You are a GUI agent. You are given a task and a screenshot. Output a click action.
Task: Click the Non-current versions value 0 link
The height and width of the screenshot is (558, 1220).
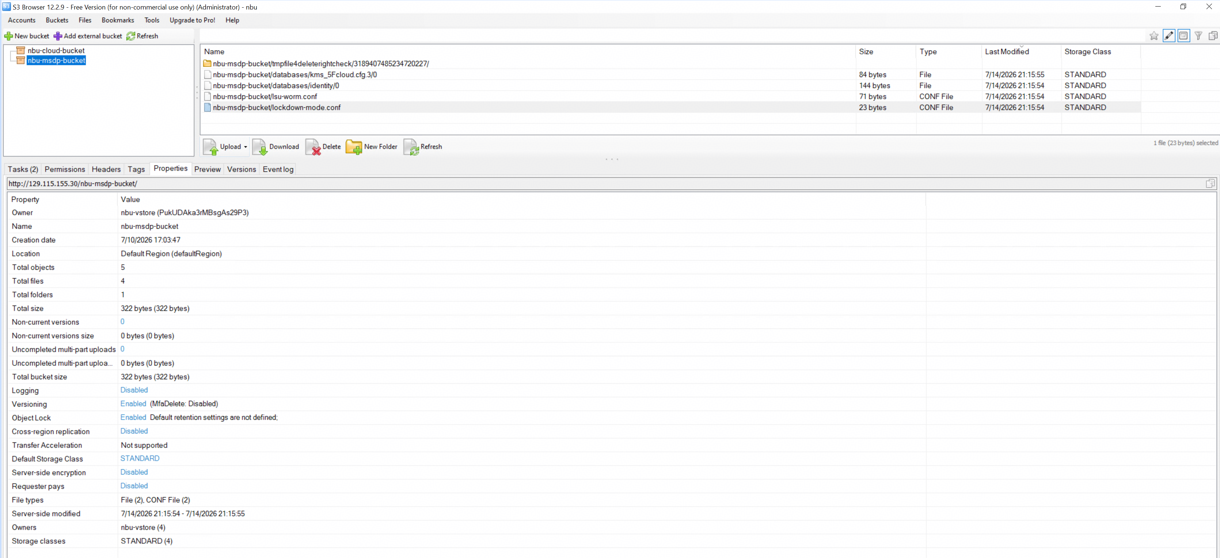click(122, 322)
